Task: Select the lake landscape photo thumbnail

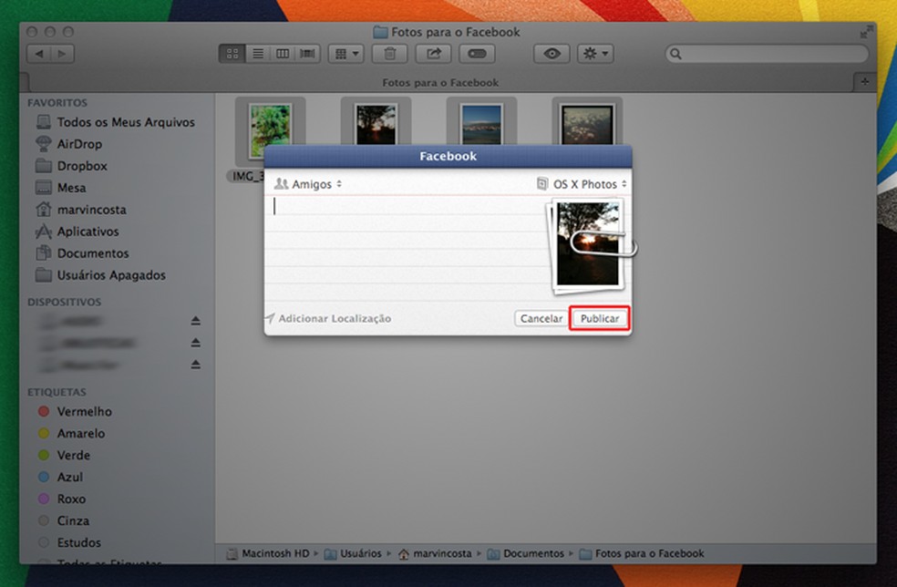Action: click(481, 122)
